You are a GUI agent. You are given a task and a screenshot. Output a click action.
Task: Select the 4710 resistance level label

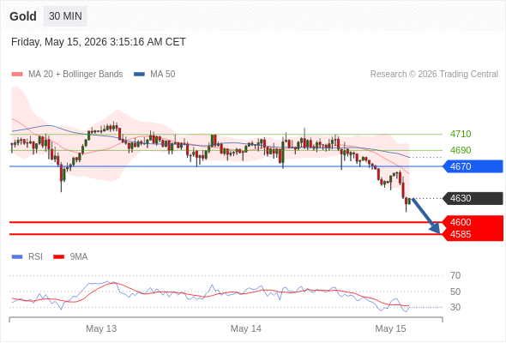pyautogui.click(x=461, y=134)
